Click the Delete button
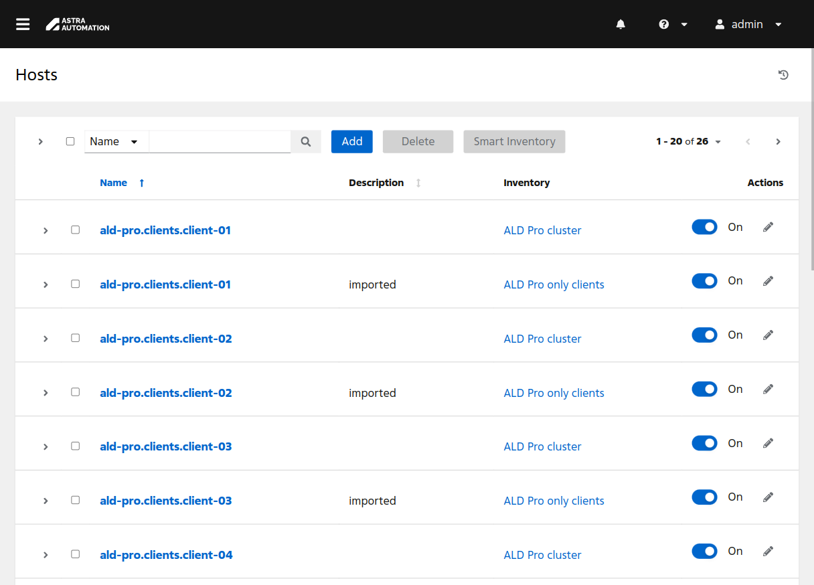Screen dimensions: 814x585 pos(418,141)
